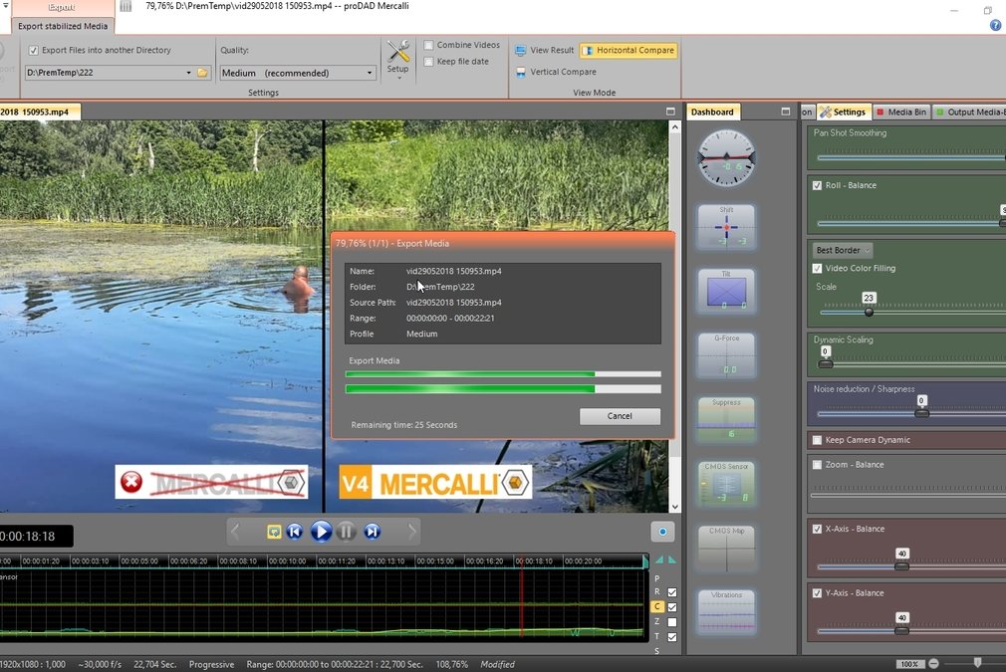
Task: Cancel the running media export
Action: tap(620, 416)
